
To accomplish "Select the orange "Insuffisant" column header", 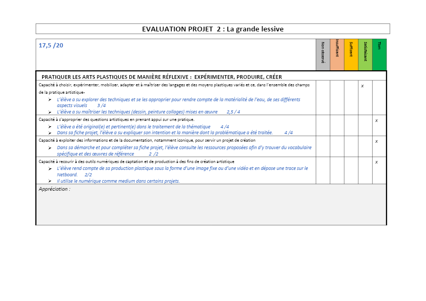I will pos(337,54).
